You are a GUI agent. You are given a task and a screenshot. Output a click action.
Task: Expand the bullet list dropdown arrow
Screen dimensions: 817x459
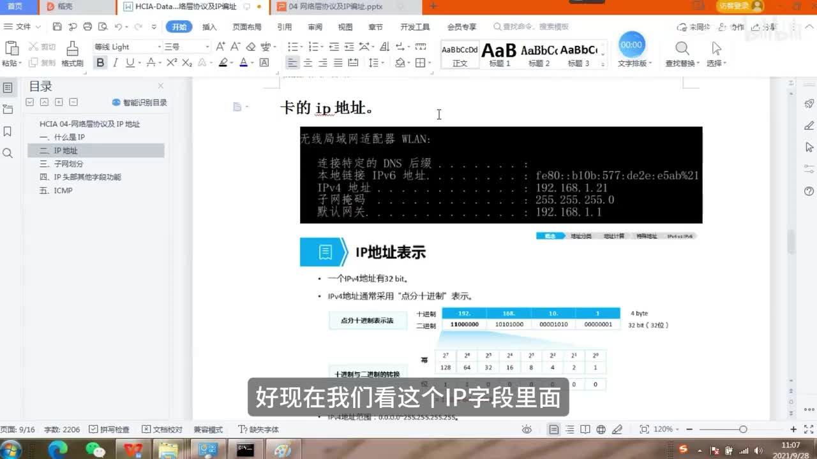(302, 47)
